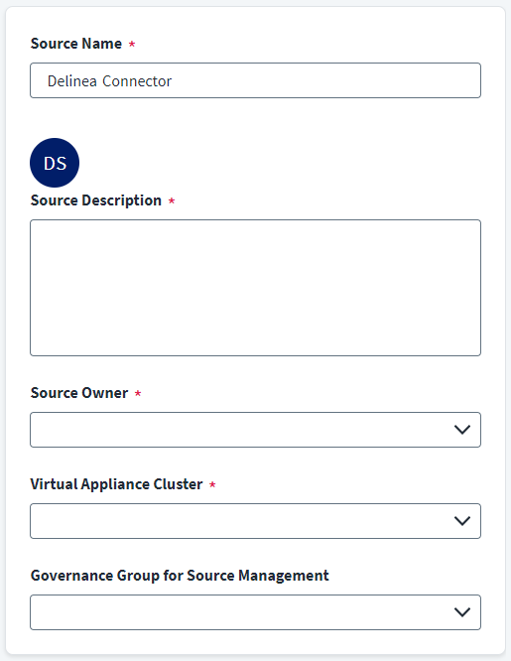Click inside the Source Description text area
This screenshot has height=661, width=511.
click(256, 288)
